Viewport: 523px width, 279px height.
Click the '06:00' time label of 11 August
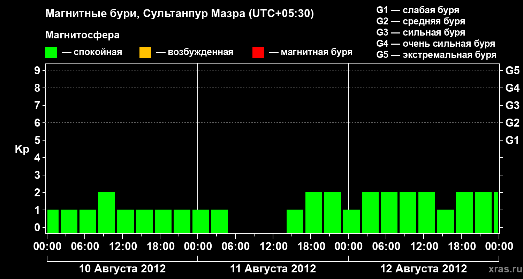click(x=235, y=247)
